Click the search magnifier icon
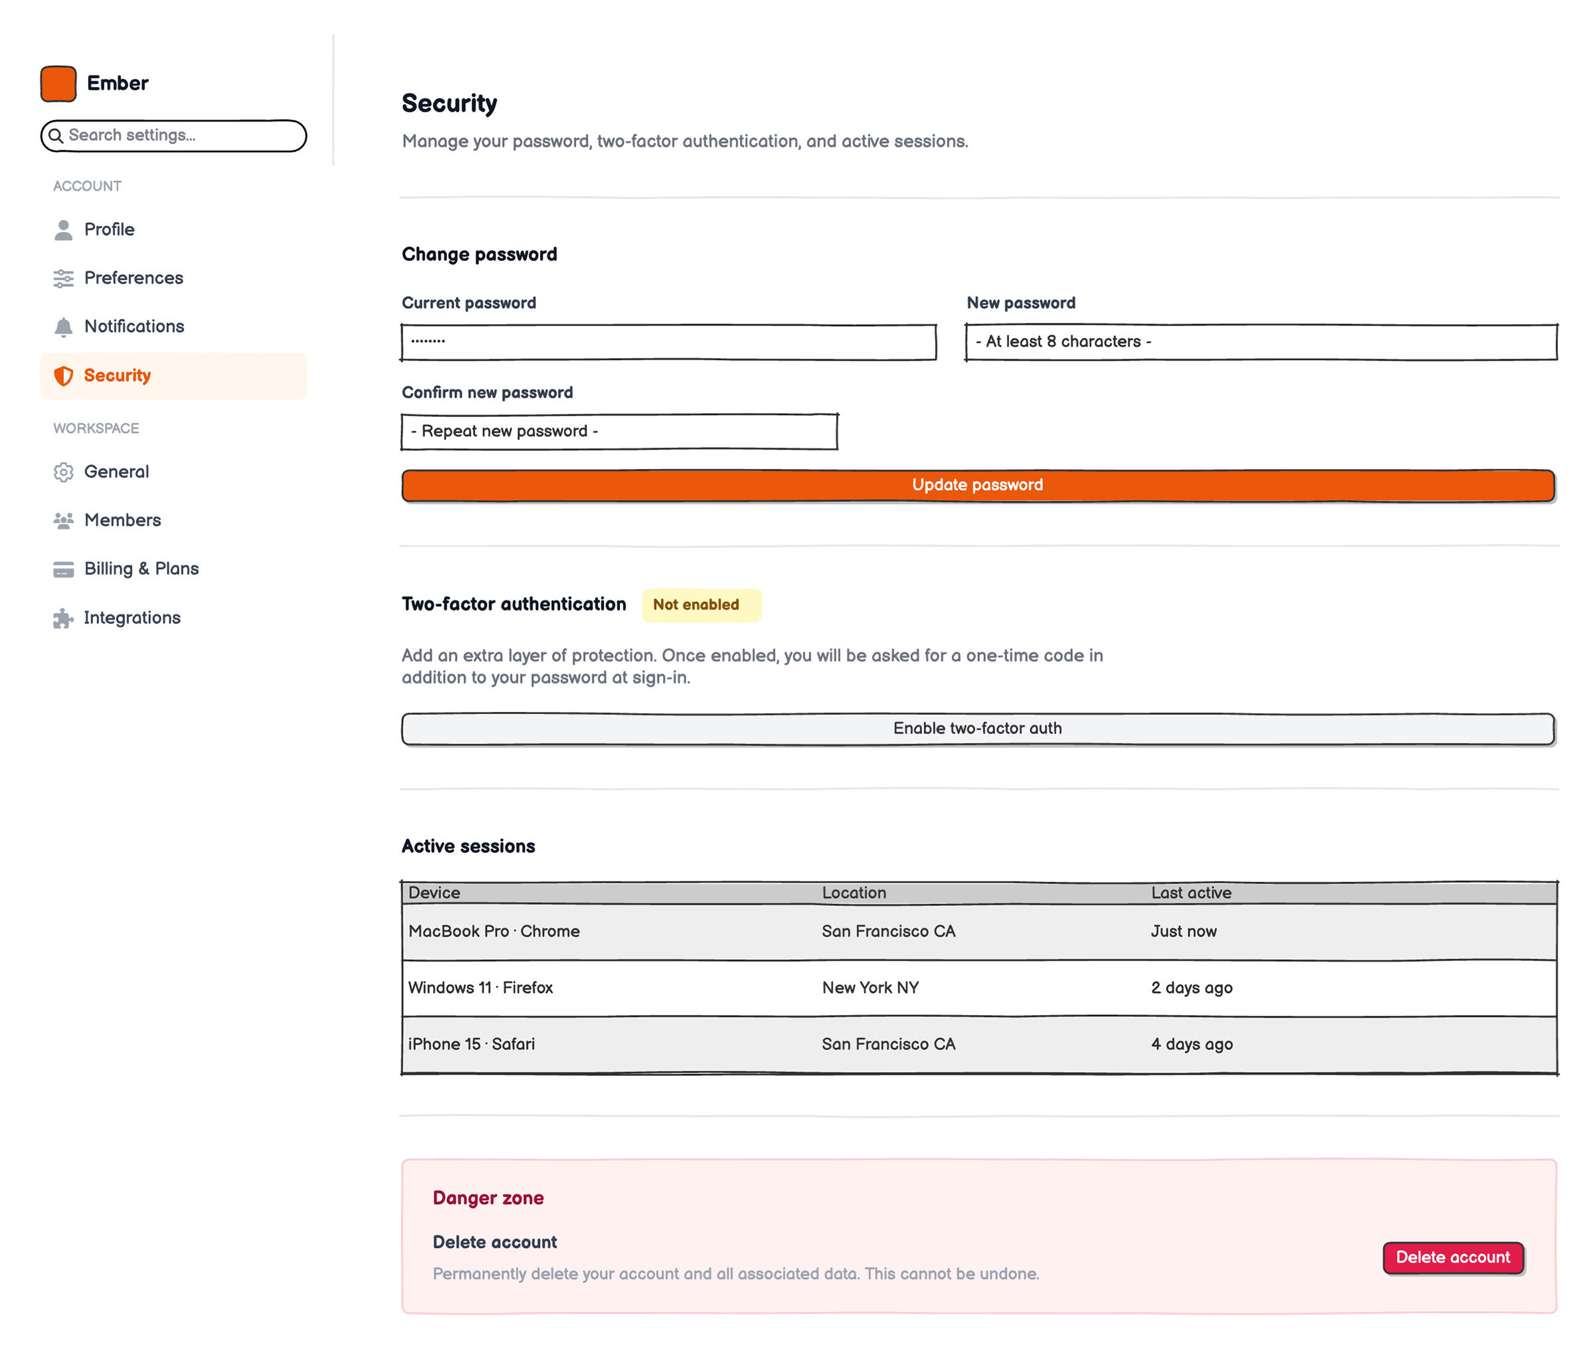 pyautogui.click(x=56, y=135)
